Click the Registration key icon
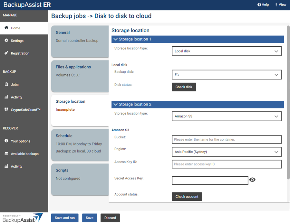 click(6, 53)
